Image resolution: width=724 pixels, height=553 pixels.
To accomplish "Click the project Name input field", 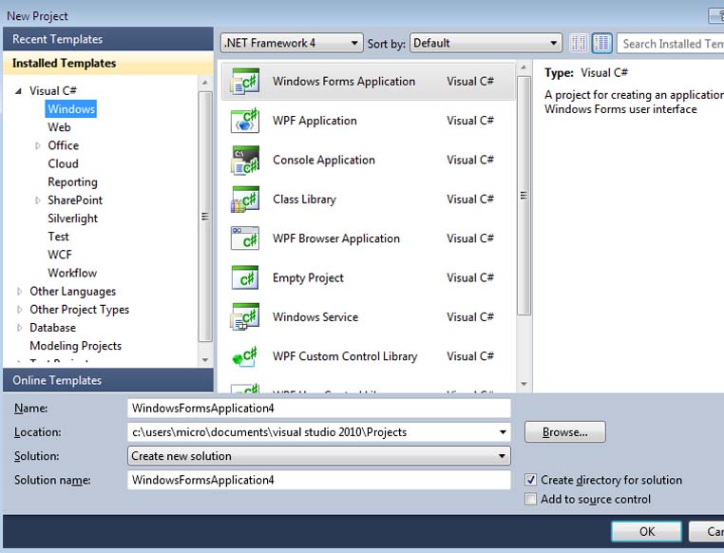I will [319, 409].
